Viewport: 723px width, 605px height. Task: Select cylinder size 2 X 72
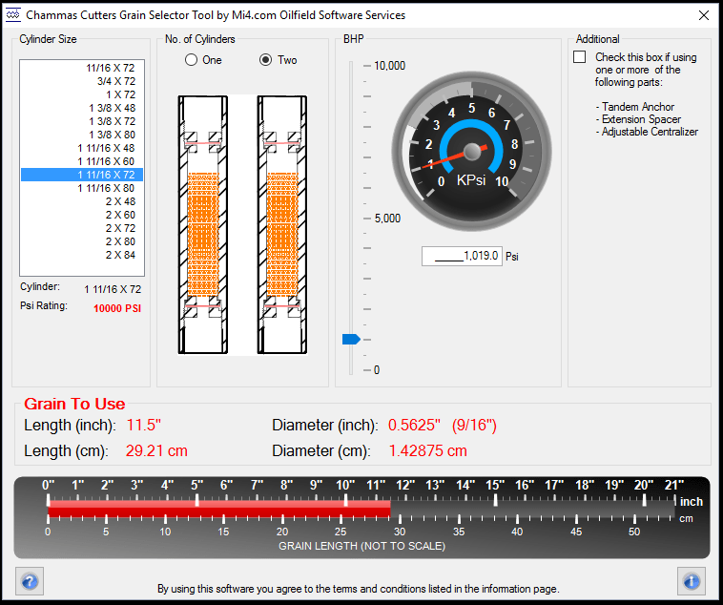tap(82, 228)
